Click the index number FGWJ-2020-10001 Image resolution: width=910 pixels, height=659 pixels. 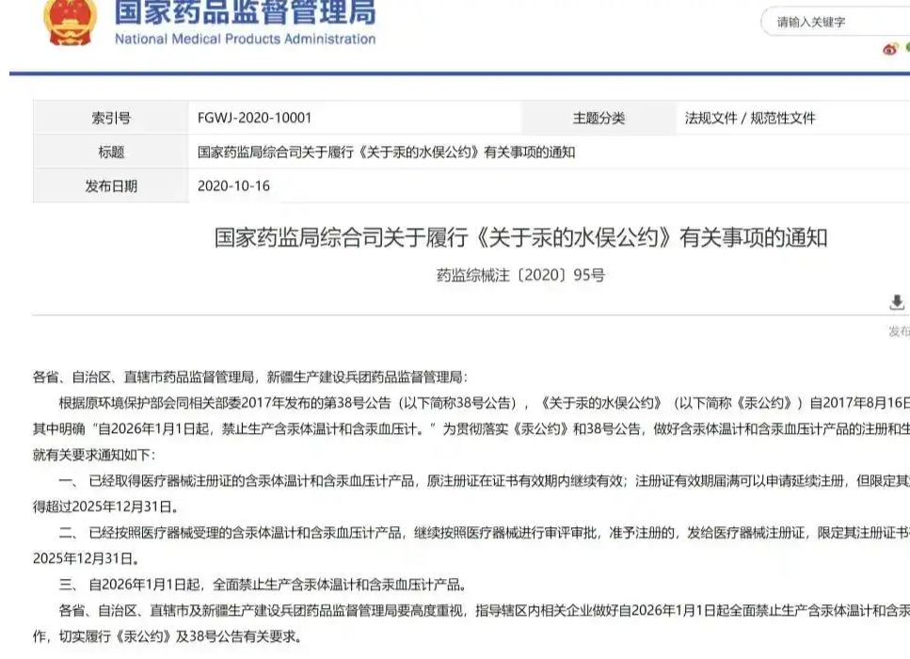click(254, 119)
